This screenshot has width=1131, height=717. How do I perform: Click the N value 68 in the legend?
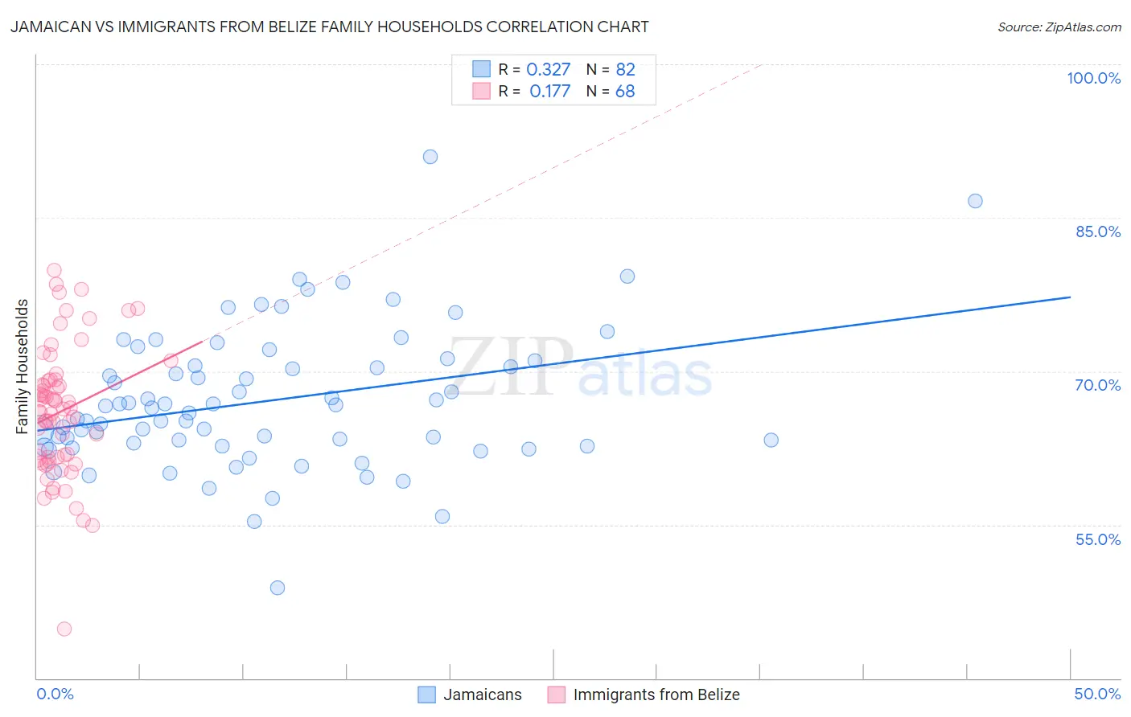(625, 91)
